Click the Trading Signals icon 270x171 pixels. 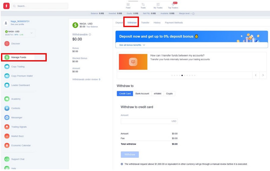click(7, 127)
